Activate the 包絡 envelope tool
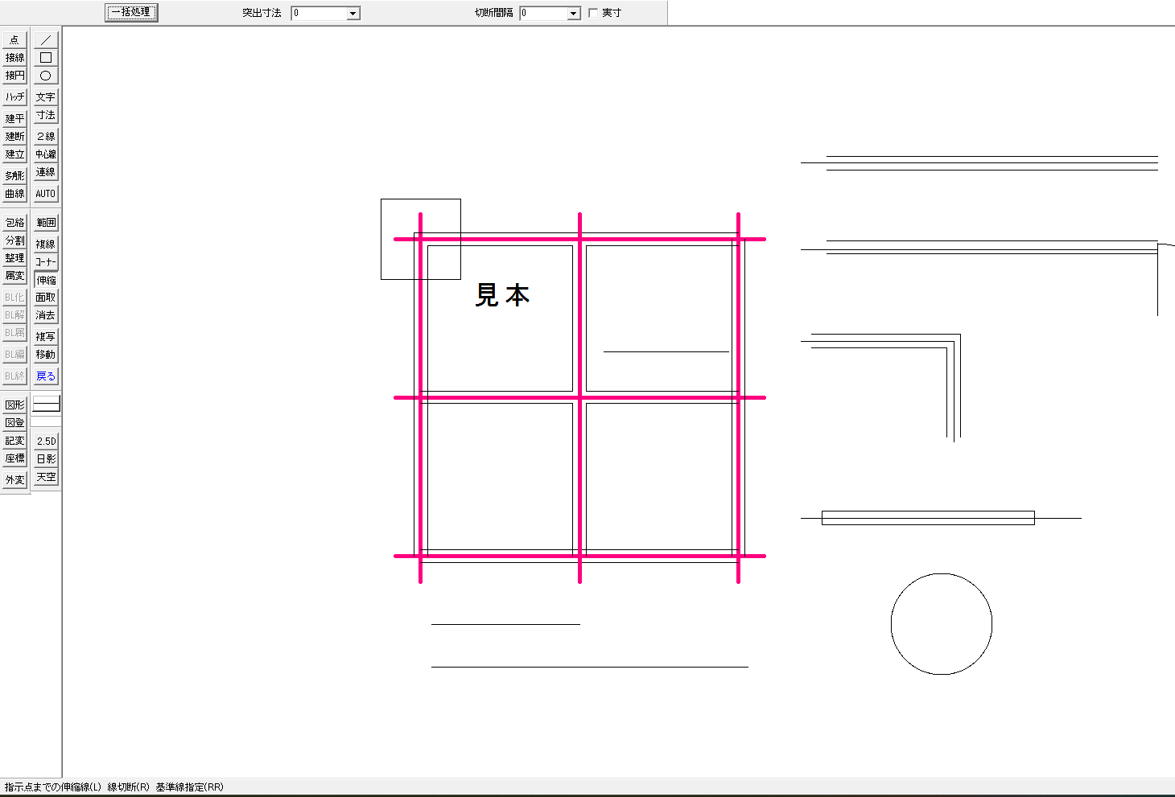The width and height of the screenshot is (1175, 797). (x=14, y=222)
